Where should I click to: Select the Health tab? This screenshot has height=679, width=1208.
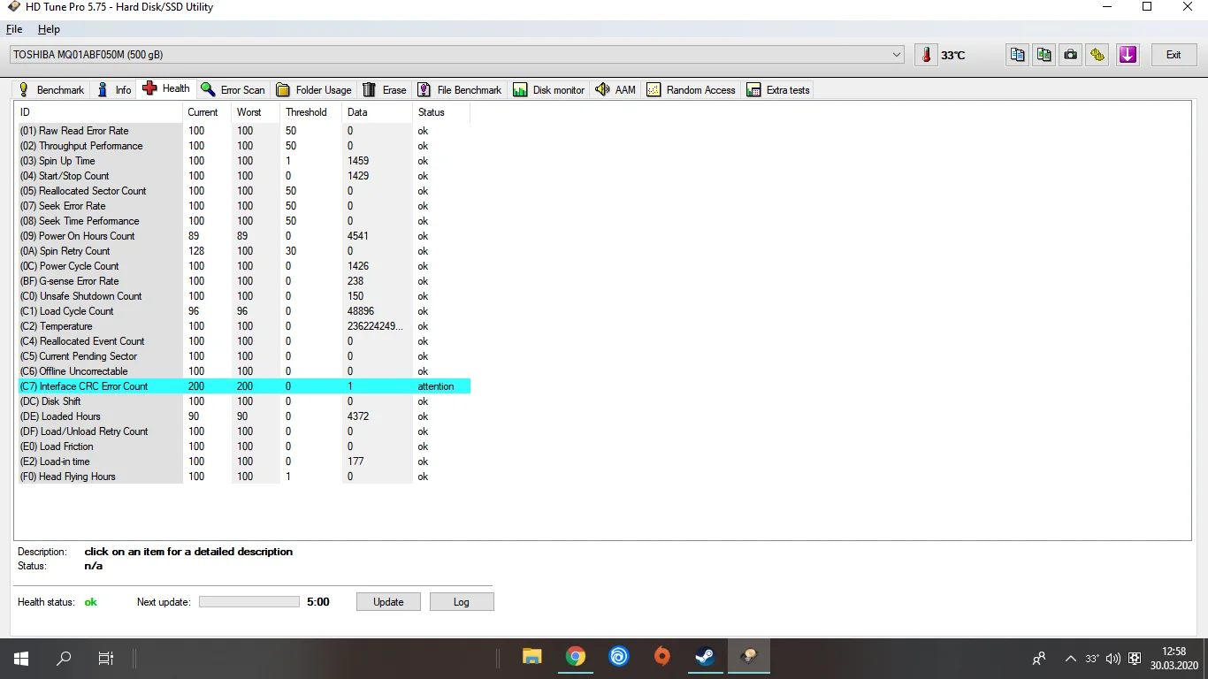pyautogui.click(x=166, y=88)
